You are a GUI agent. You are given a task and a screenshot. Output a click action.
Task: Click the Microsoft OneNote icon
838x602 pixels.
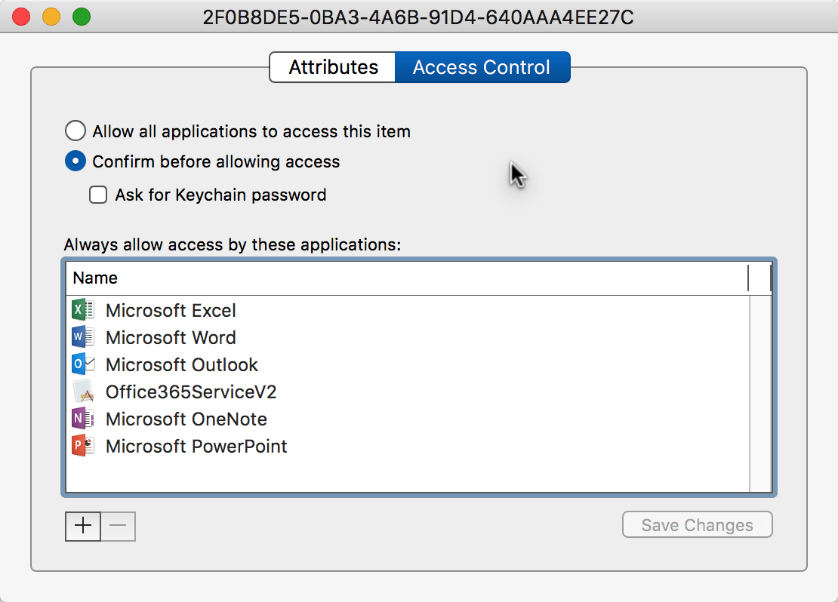[x=82, y=419]
